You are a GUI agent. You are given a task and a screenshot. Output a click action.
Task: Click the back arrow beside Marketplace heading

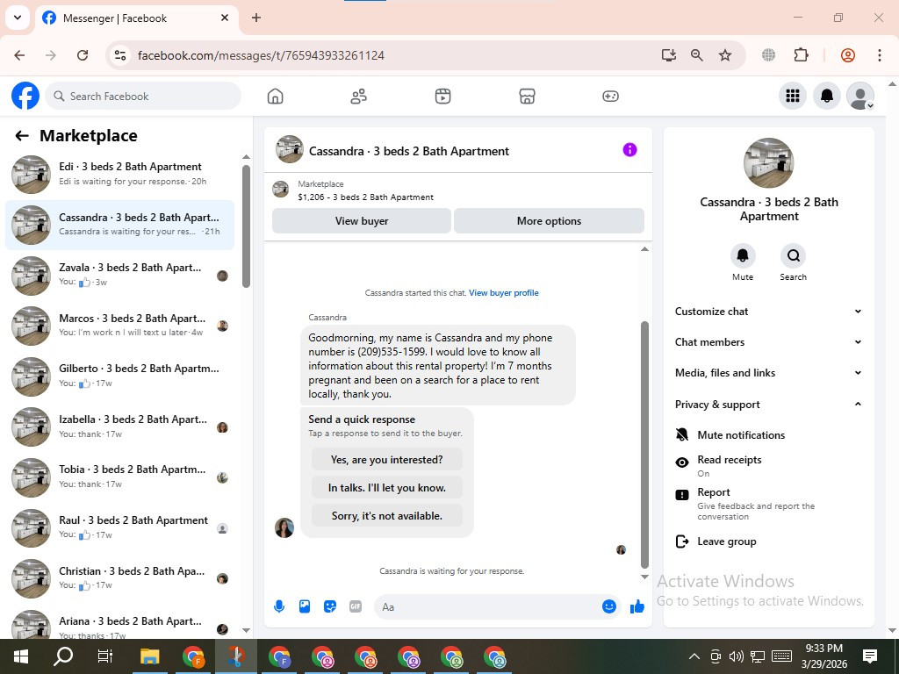click(22, 136)
